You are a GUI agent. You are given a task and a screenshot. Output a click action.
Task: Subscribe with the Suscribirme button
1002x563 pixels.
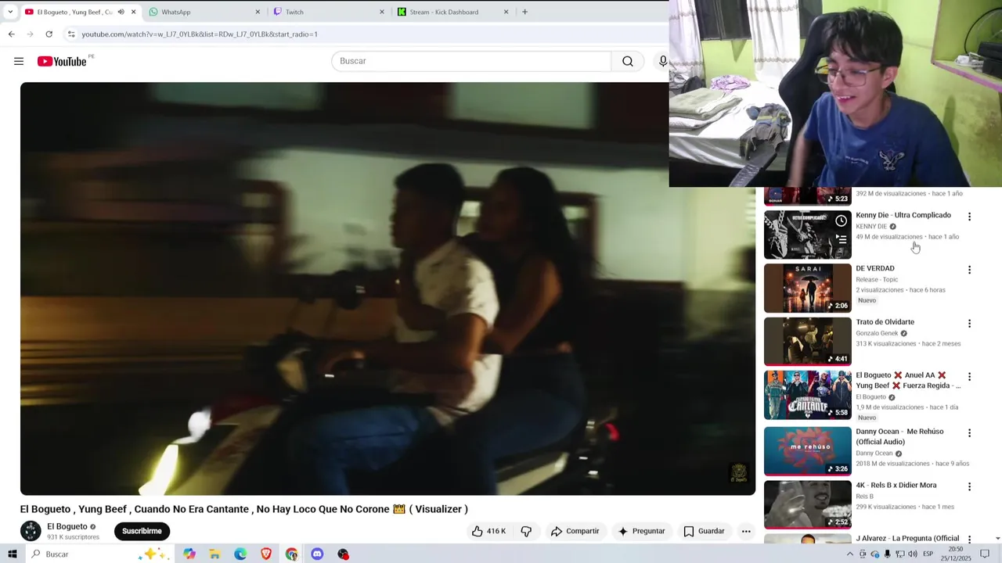[142, 531]
